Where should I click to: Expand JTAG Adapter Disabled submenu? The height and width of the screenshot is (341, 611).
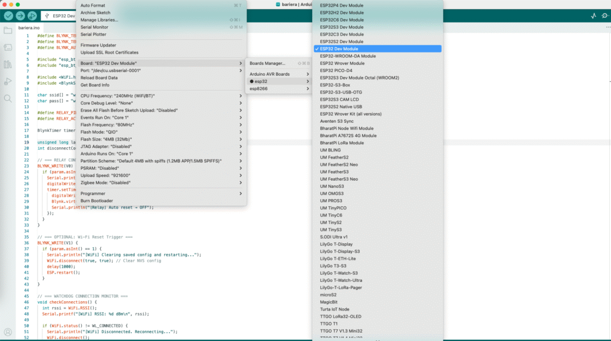161,147
